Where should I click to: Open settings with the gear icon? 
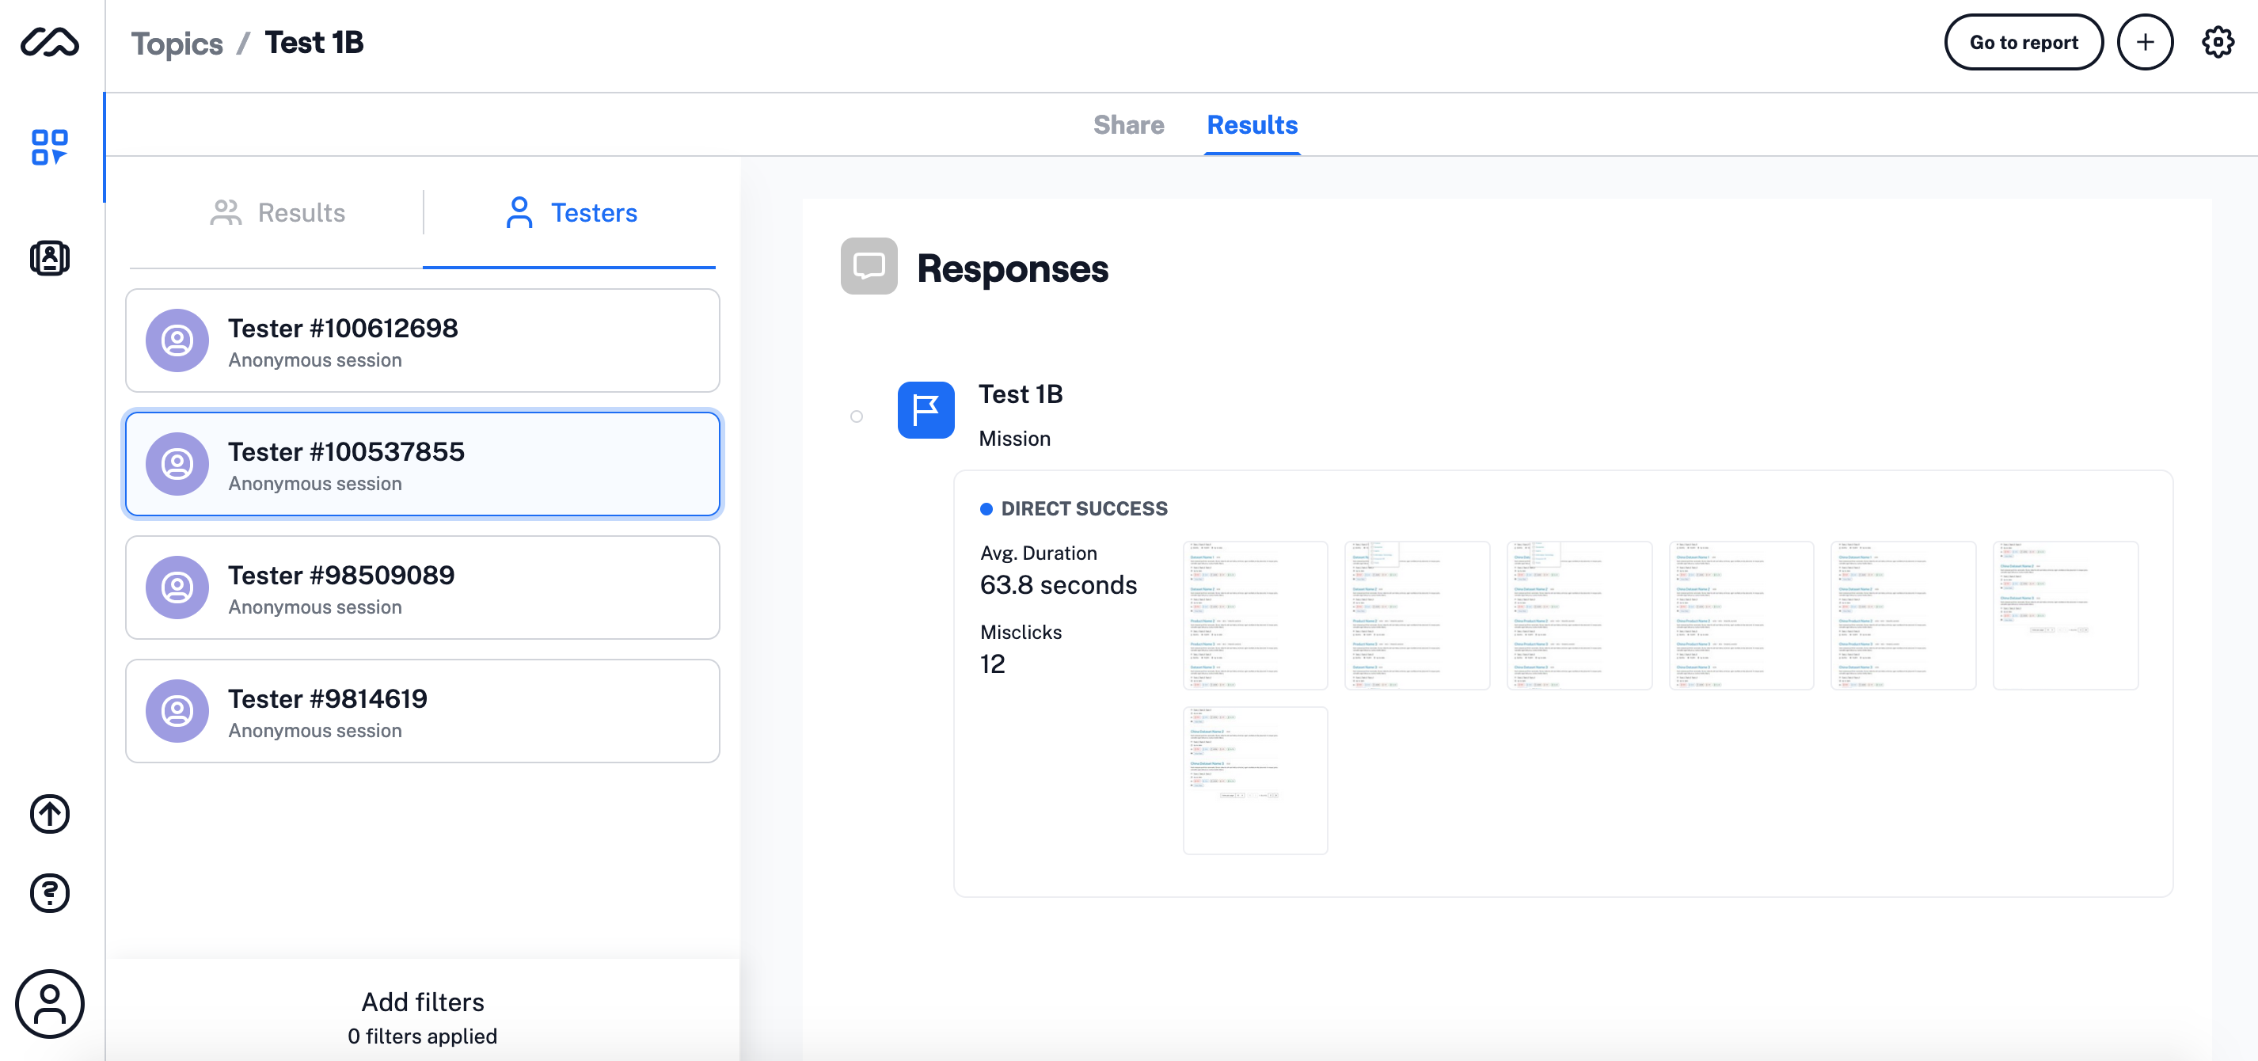click(2218, 41)
